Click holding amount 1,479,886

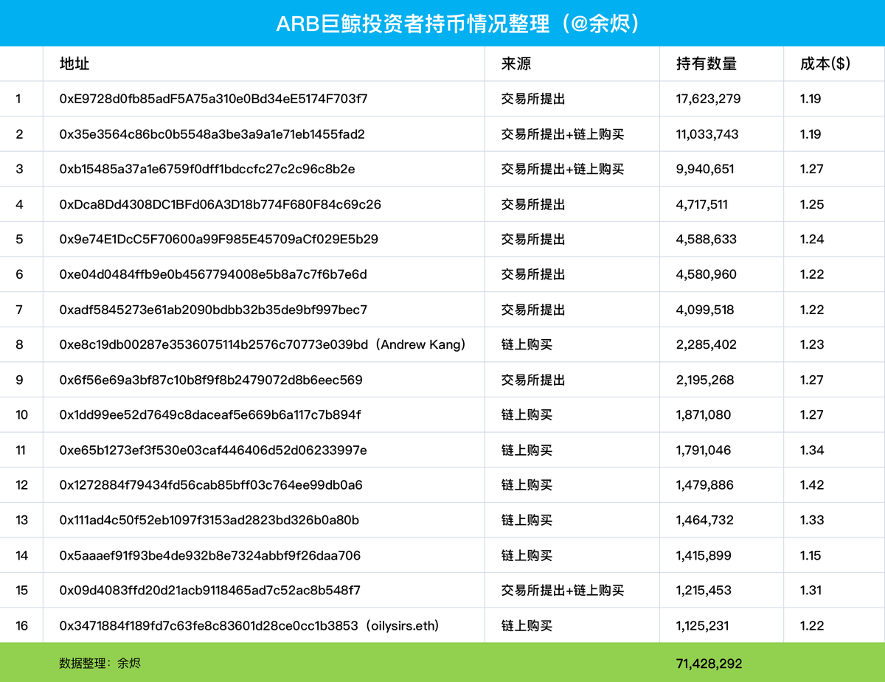click(704, 485)
